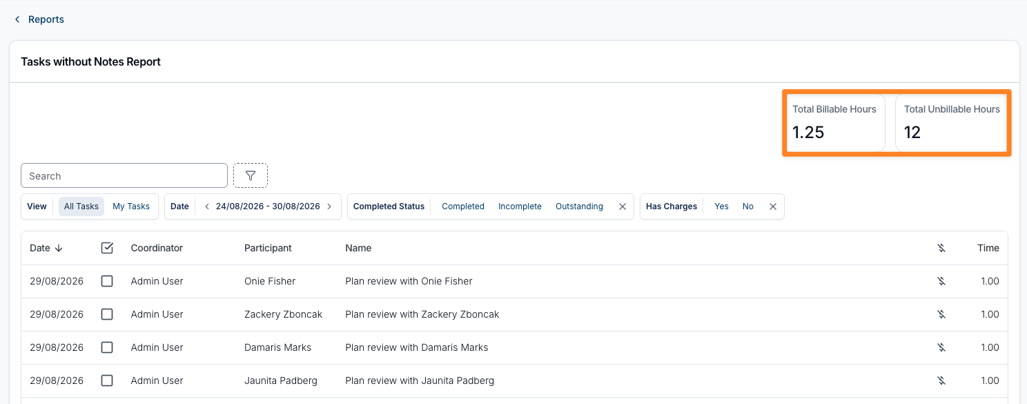
Task: Open task 'Plan review with Jaunita Padberg'
Action: 420,381
